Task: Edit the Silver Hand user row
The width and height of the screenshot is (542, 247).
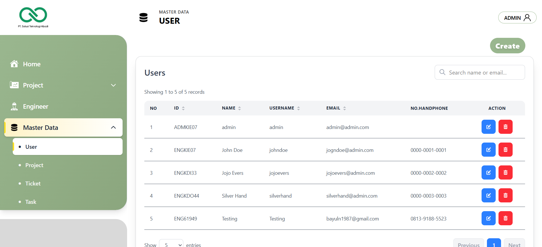Action: tap(488, 196)
